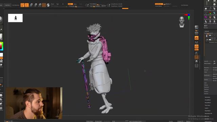This screenshot has width=217, height=122.
Task: Open the Merge subtool submenu
Action: click(x=206, y=85)
